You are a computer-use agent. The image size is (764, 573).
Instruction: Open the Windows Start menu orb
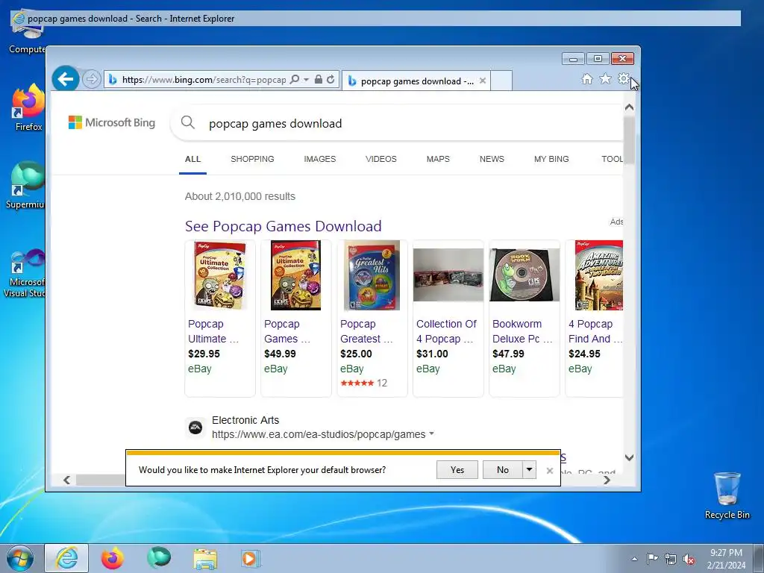click(20, 558)
